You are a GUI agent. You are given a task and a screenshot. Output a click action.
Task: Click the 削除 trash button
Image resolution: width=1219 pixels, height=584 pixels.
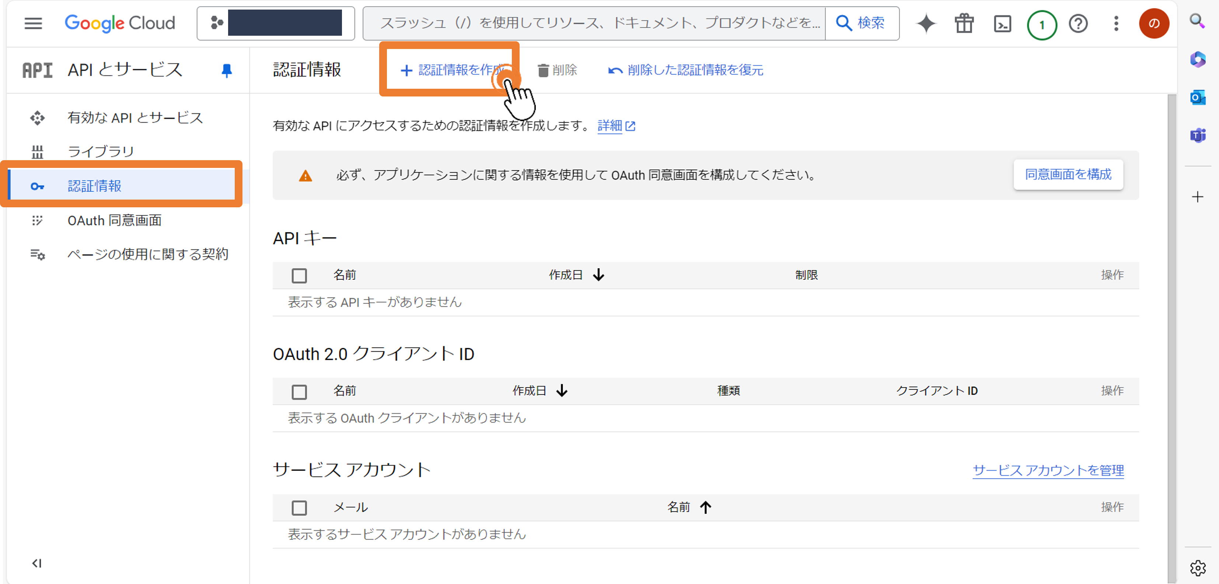tap(558, 70)
